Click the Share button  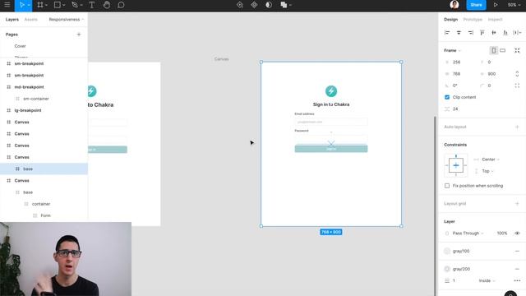click(476, 5)
